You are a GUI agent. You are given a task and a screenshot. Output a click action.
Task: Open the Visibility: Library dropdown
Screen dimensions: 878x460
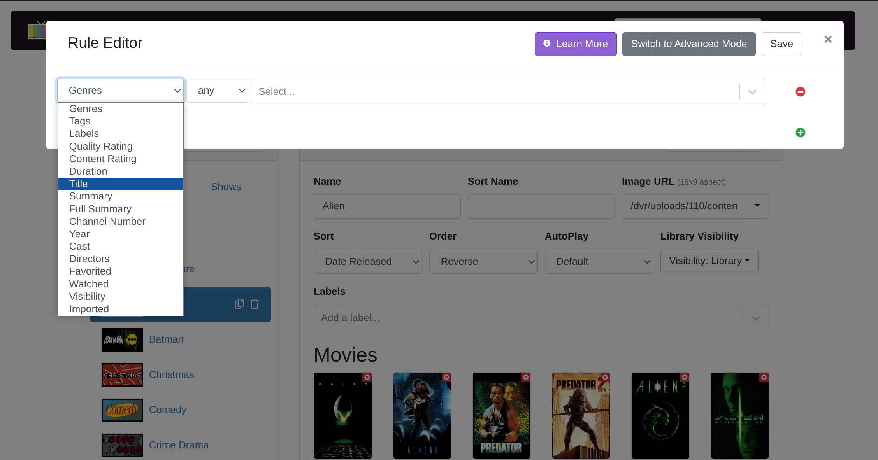pyautogui.click(x=709, y=261)
